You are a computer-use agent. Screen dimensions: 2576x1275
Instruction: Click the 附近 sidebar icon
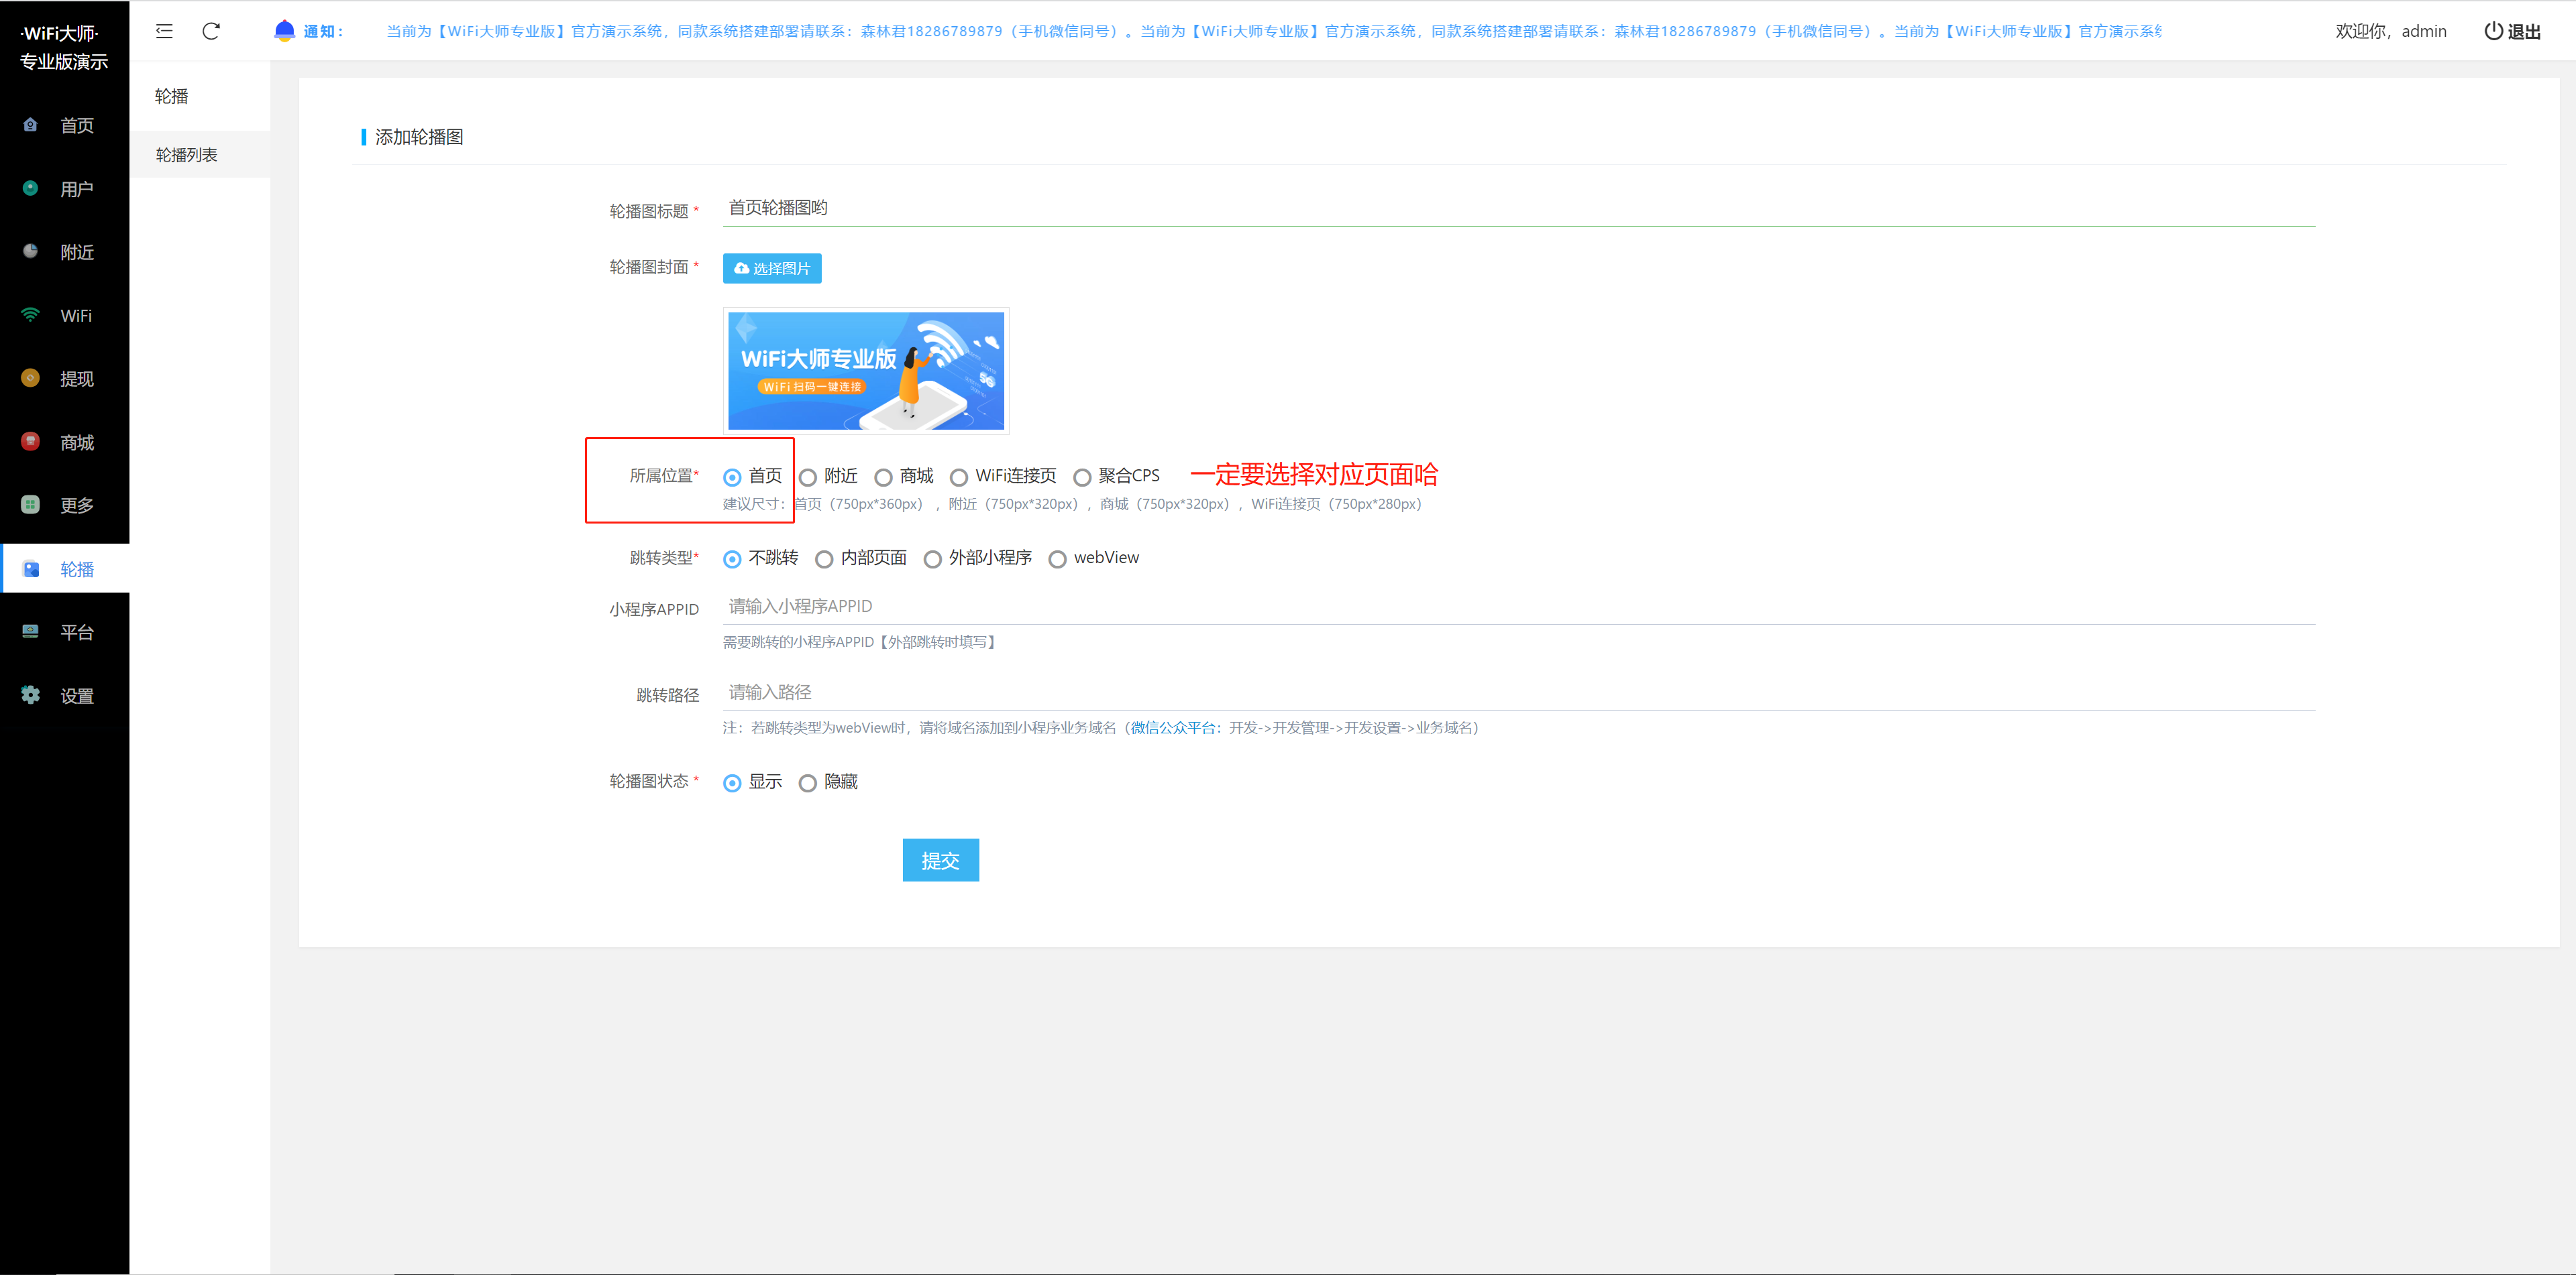click(30, 252)
